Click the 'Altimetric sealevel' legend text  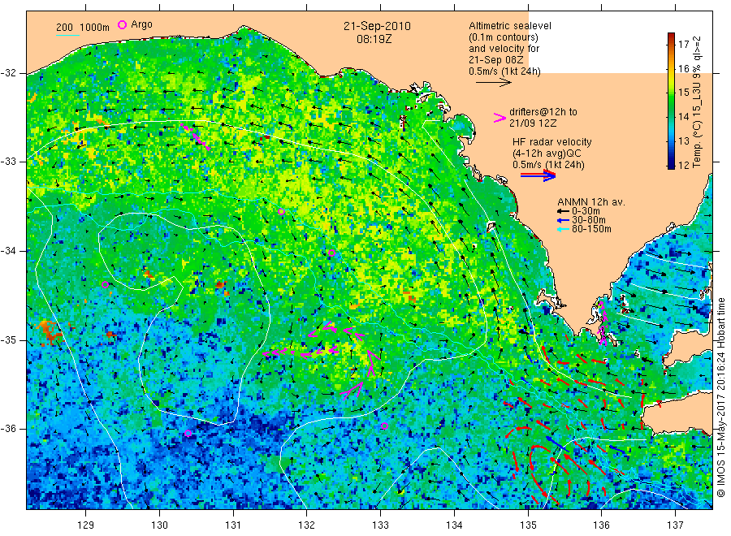tap(510, 26)
